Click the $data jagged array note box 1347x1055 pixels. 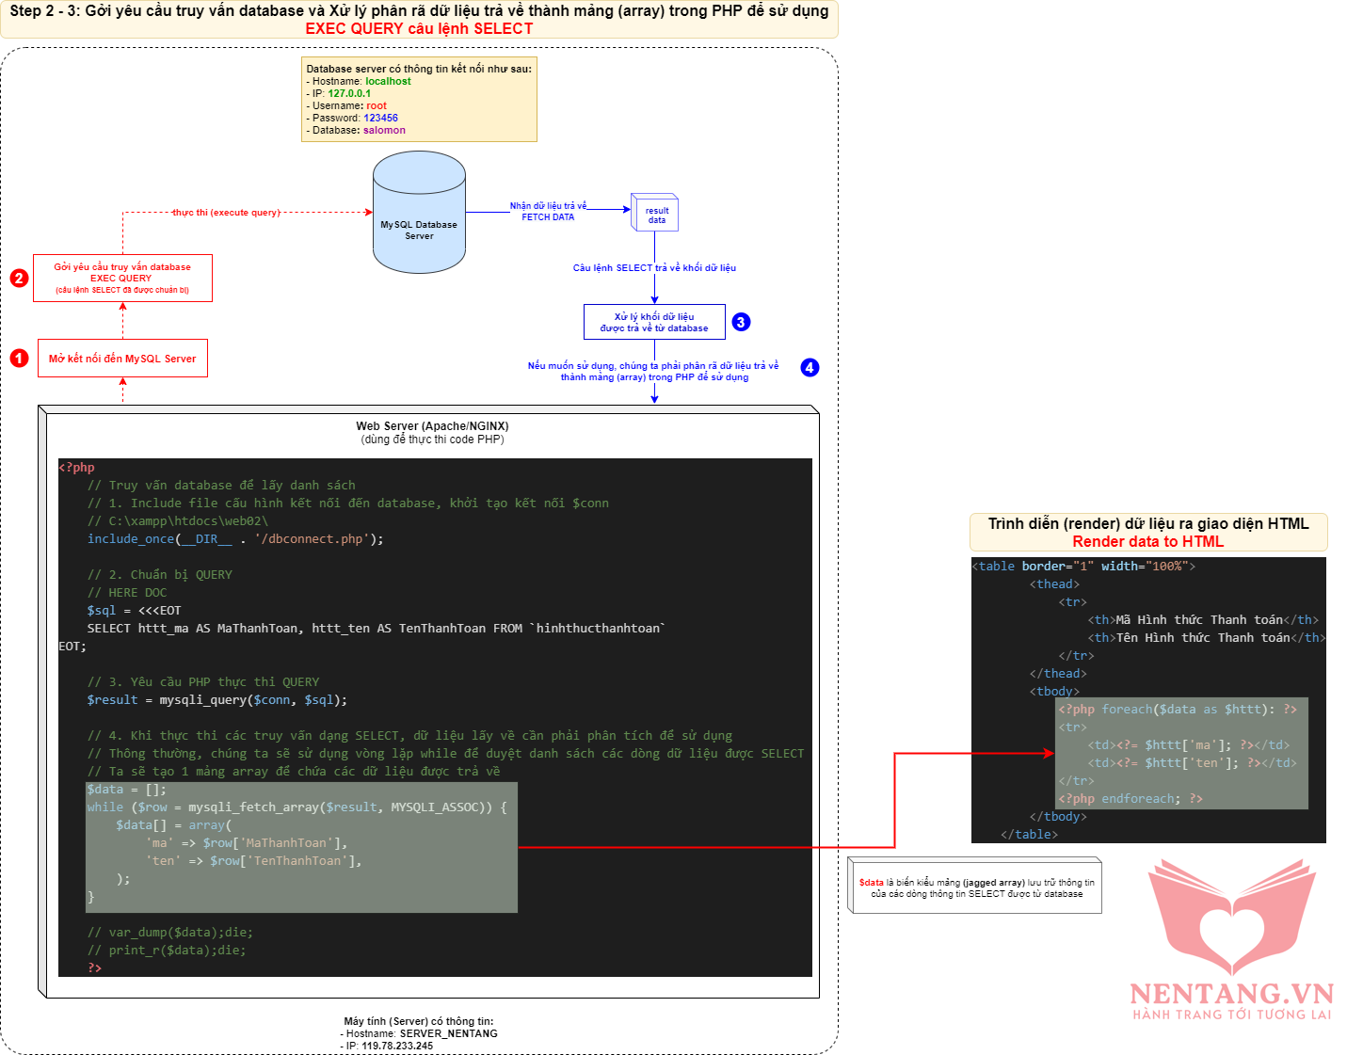(976, 887)
